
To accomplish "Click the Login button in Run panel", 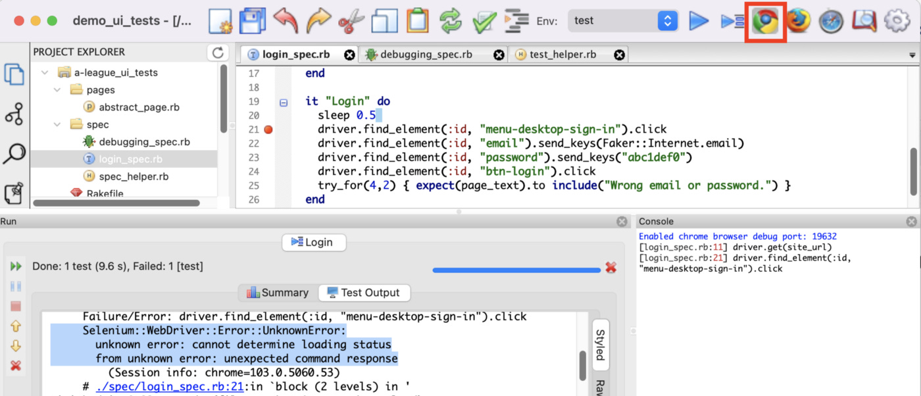I will point(314,242).
